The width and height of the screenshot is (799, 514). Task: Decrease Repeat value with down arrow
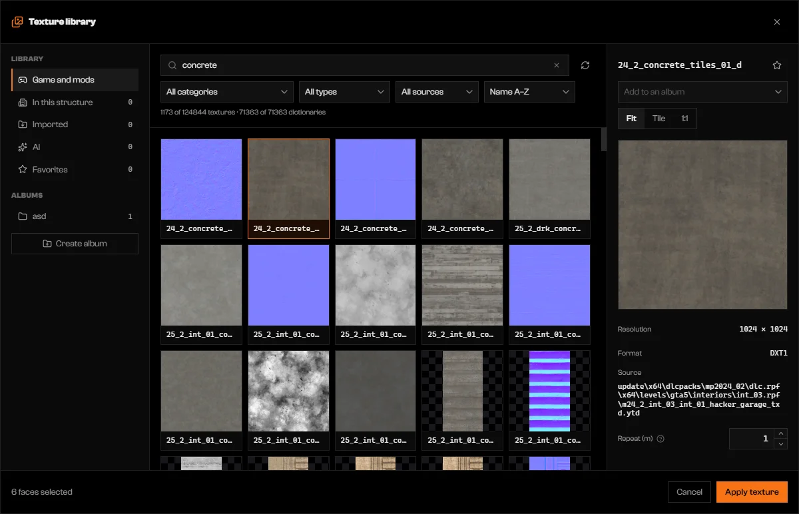click(x=781, y=444)
